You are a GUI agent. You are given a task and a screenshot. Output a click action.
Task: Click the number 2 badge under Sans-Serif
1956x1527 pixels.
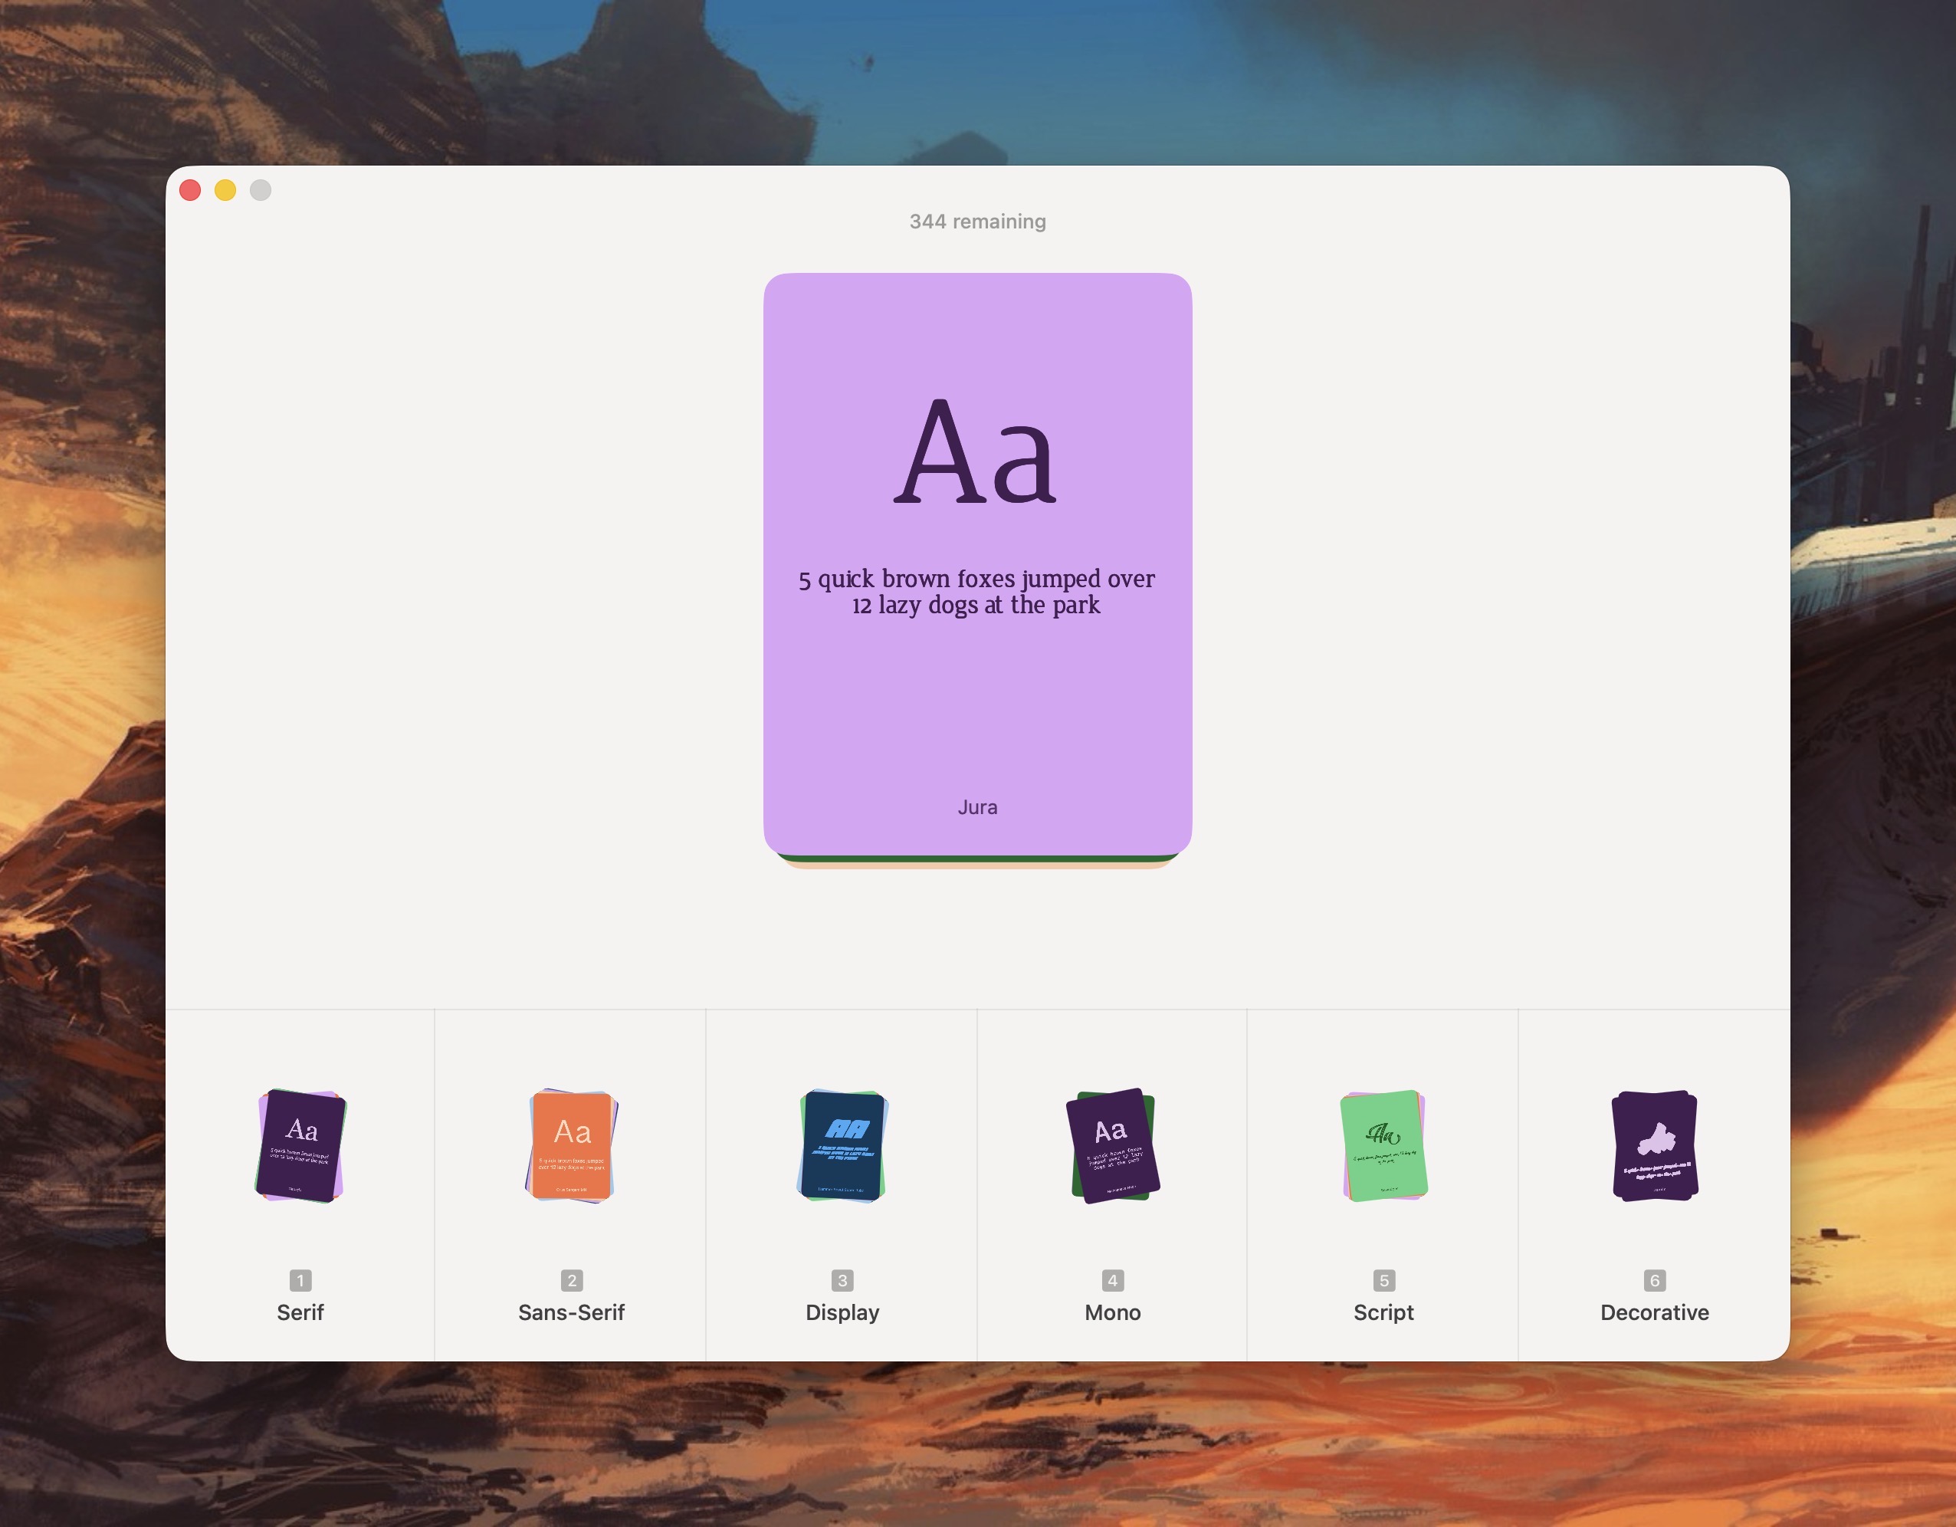570,1281
